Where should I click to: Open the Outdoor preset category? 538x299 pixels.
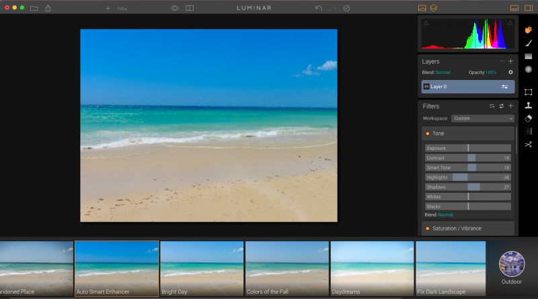tap(512, 268)
